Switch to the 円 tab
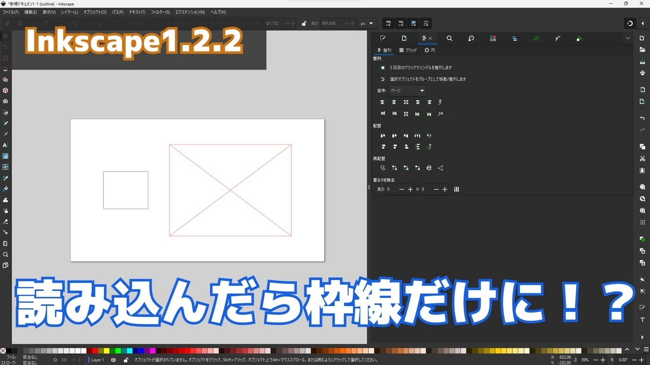 430,50
